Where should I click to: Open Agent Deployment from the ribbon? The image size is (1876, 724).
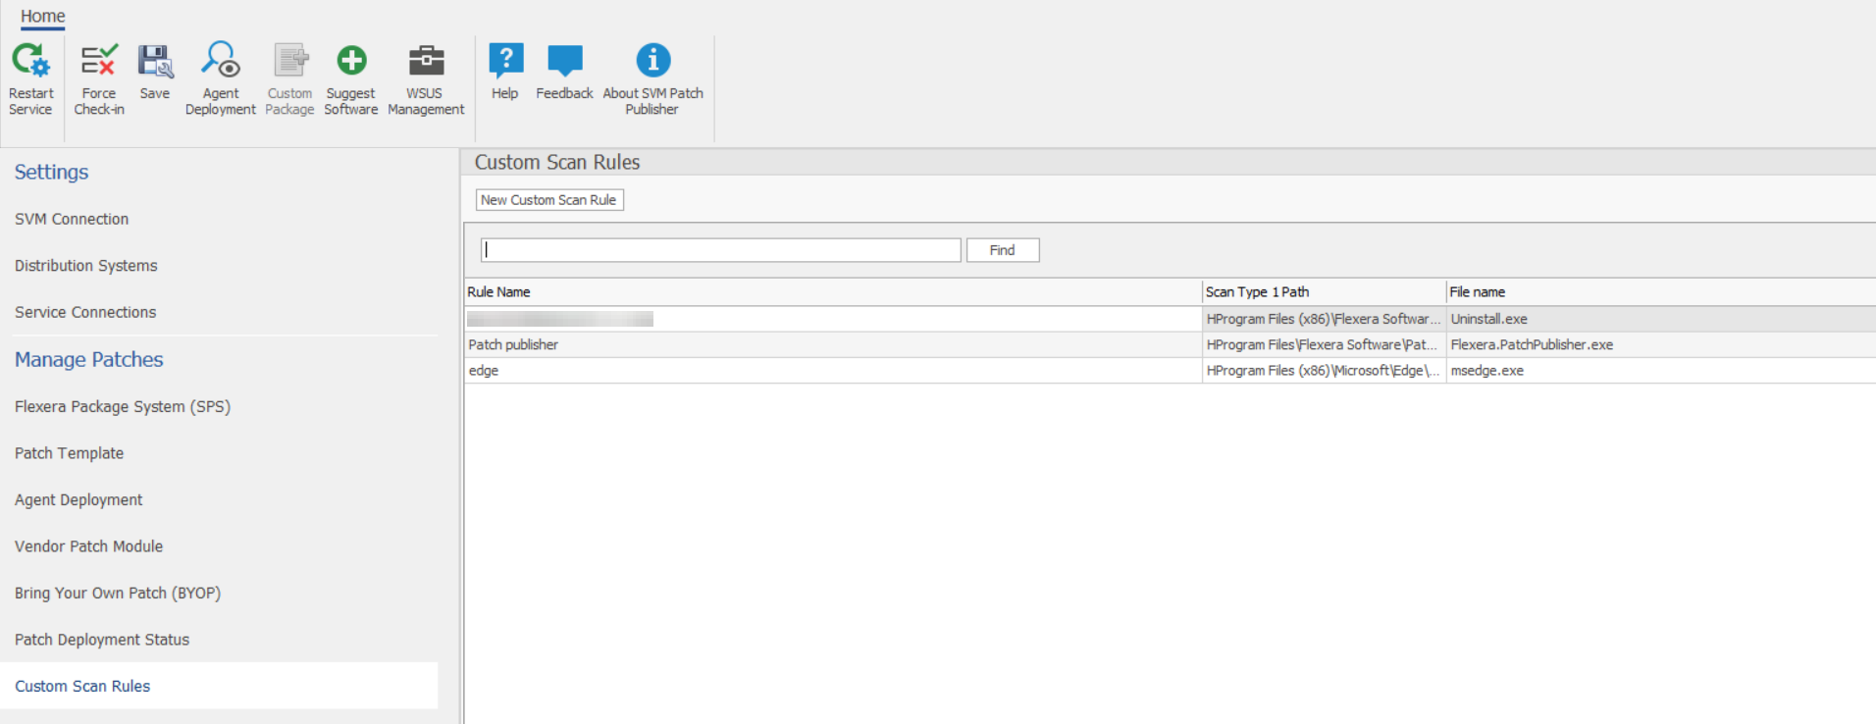pyautogui.click(x=221, y=62)
